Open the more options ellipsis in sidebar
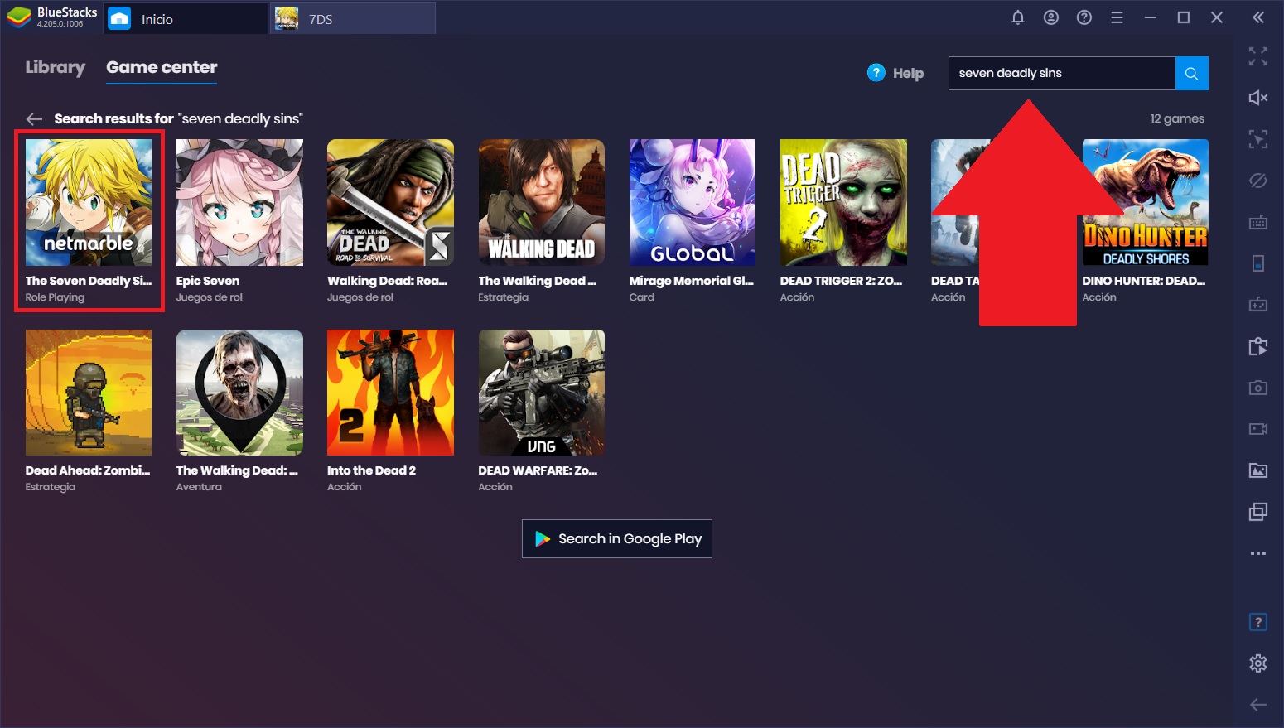This screenshot has height=728, width=1284. pyautogui.click(x=1258, y=553)
